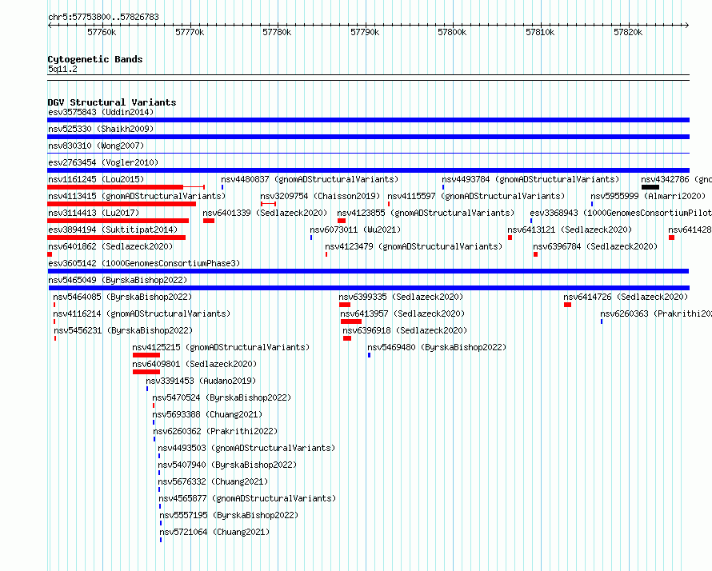Click the DGV Structural Variants track title
712x571 pixels.
112,102
